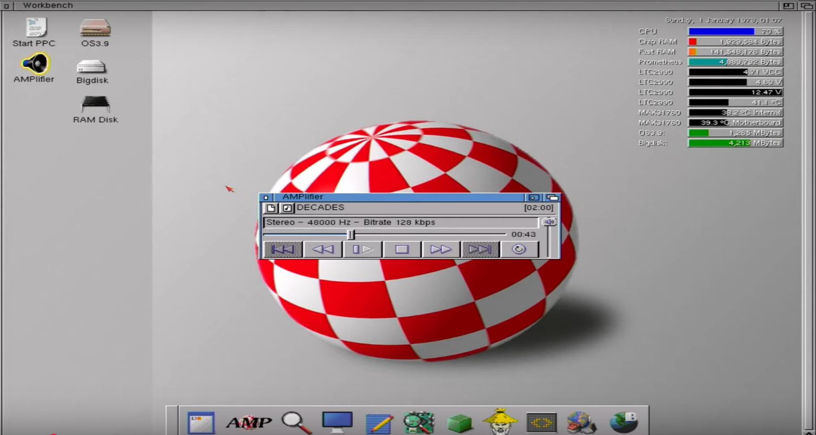
Task: Open the RAM Disk desktop icon
Action: point(95,104)
